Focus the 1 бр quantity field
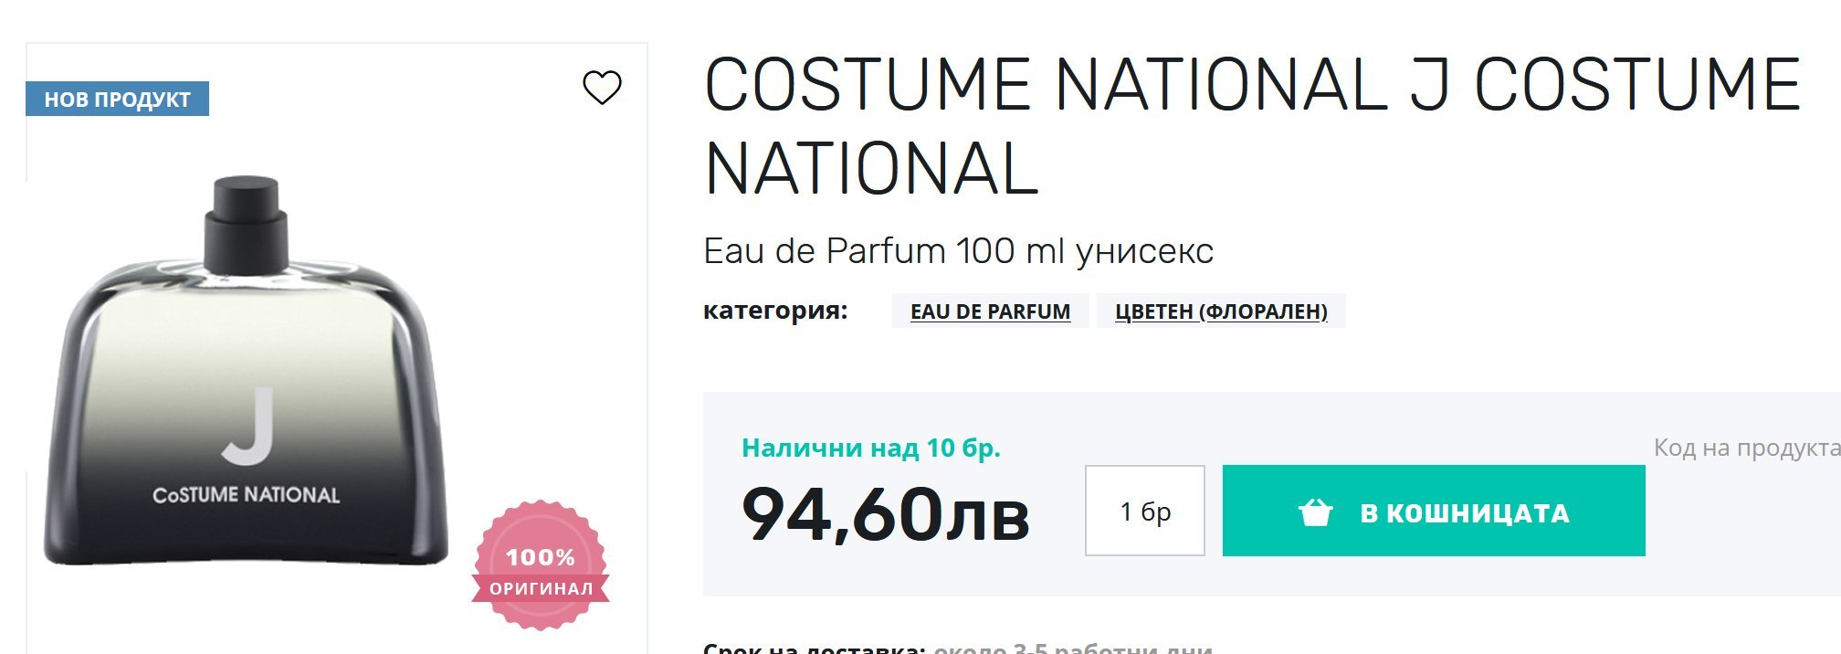Viewport: 1841px width, 654px height. click(1144, 511)
